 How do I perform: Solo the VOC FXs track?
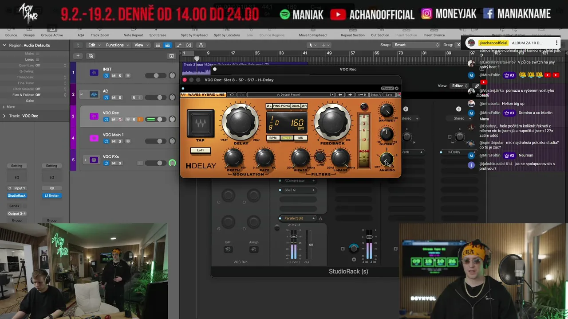point(120,163)
